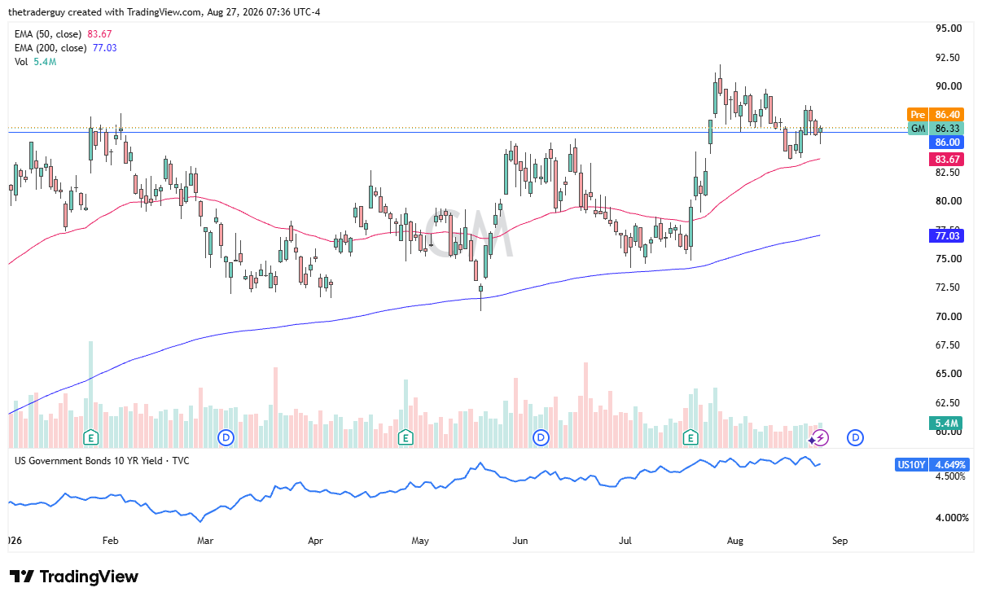Screen dimensions: 982x601
Task: Click the Feb label on time axis
Action: pyautogui.click(x=111, y=540)
